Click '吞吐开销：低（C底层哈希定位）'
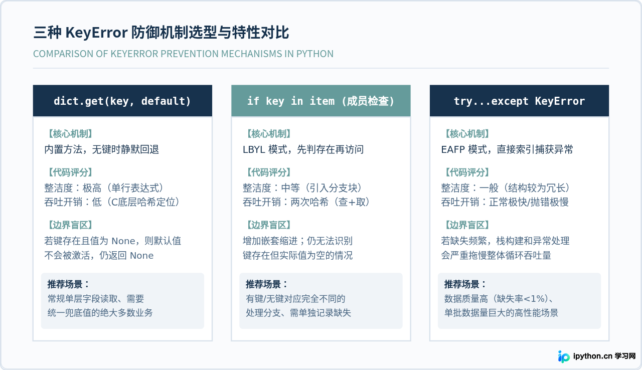This screenshot has width=642, height=370. (112, 202)
